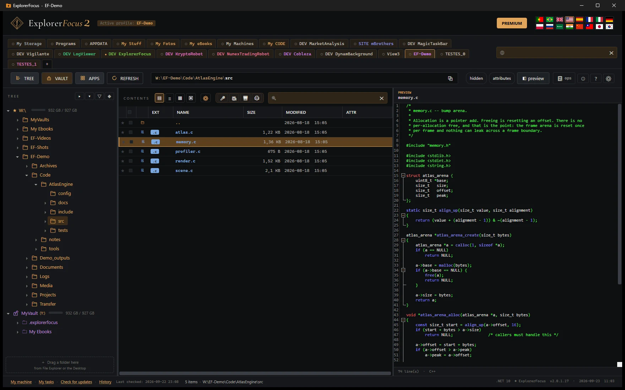This screenshot has height=390, width=625.
Task: Click the microphone tool icon
Action: pos(223,98)
